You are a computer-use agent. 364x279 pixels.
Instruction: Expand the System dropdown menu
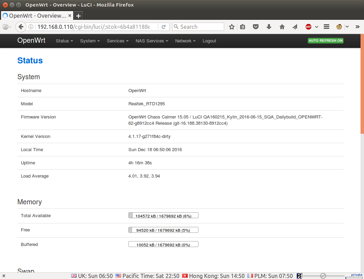coord(90,41)
